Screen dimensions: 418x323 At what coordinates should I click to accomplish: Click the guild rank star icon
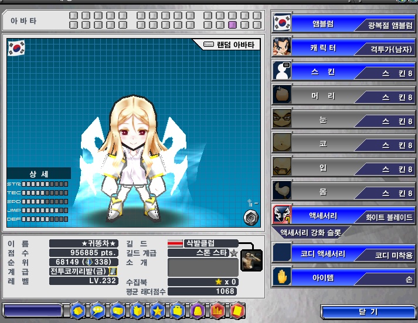coord(234,253)
